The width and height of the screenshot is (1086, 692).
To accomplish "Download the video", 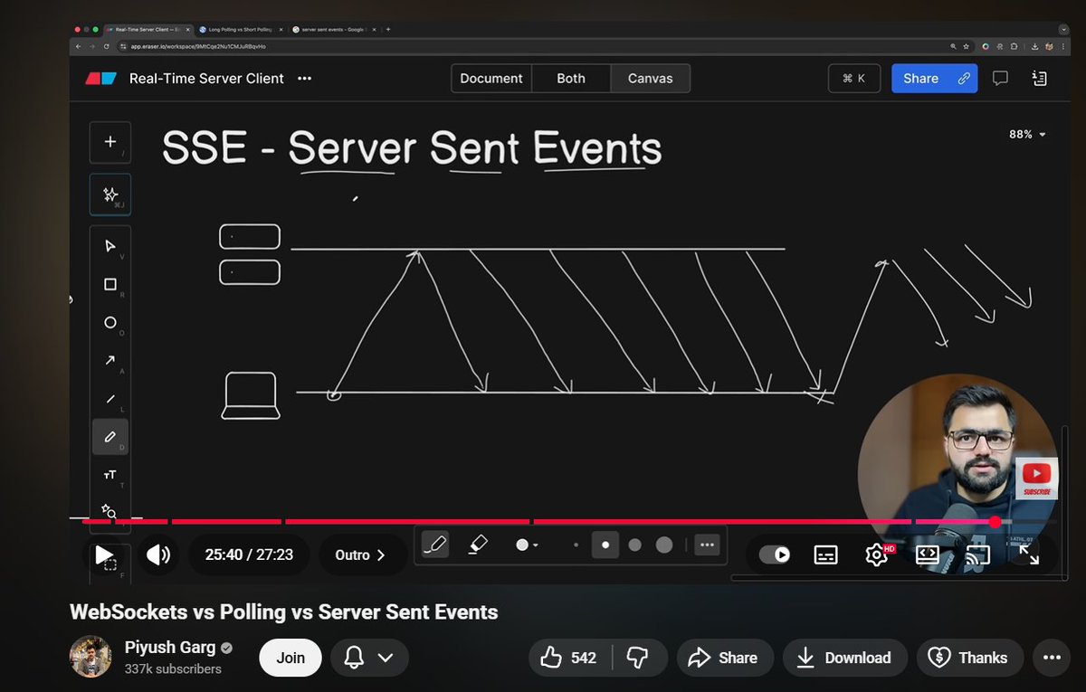I will click(x=844, y=658).
